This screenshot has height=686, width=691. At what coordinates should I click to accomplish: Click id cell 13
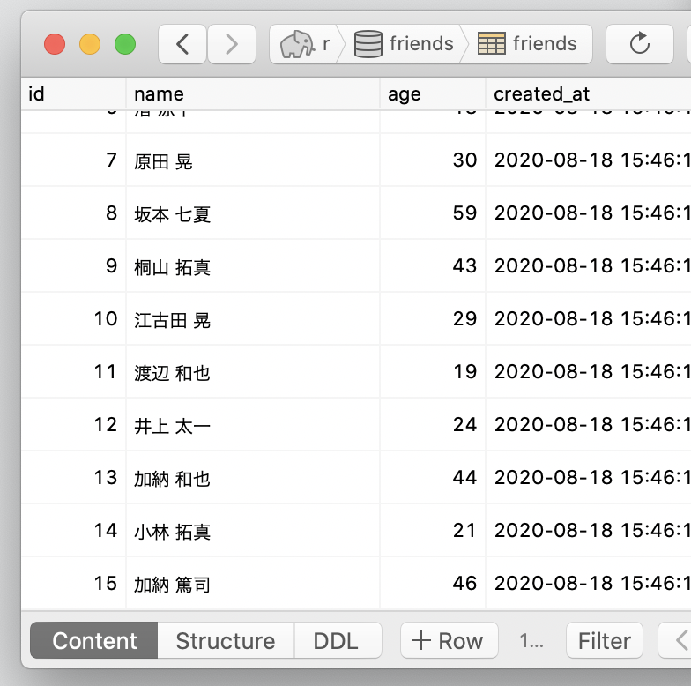click(x=74, y=478)
